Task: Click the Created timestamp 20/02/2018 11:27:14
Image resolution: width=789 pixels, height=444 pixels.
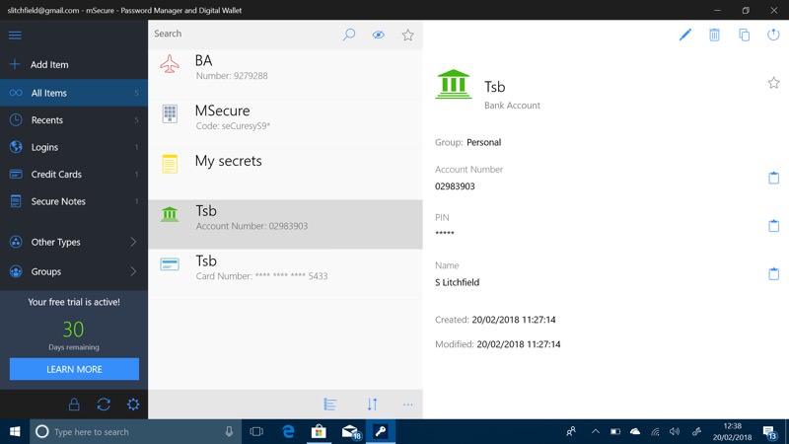Action: click(514, 320)
